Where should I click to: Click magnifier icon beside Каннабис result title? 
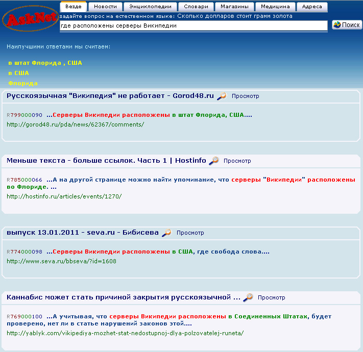(x=248, y=297)
